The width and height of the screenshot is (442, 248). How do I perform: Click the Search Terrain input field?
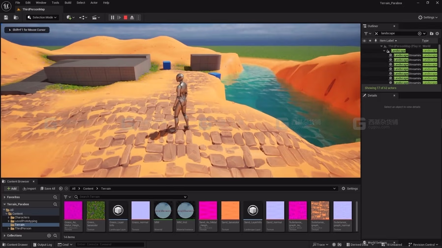click(131, 197)
